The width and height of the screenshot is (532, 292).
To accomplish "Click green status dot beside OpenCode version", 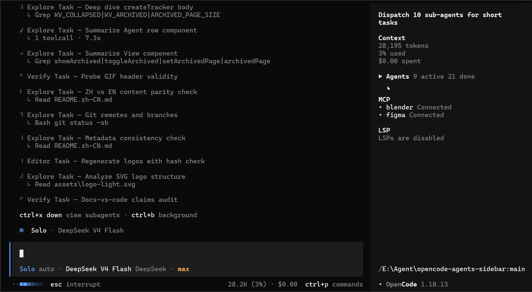I will pyautogui.click(x=380, y=284).
